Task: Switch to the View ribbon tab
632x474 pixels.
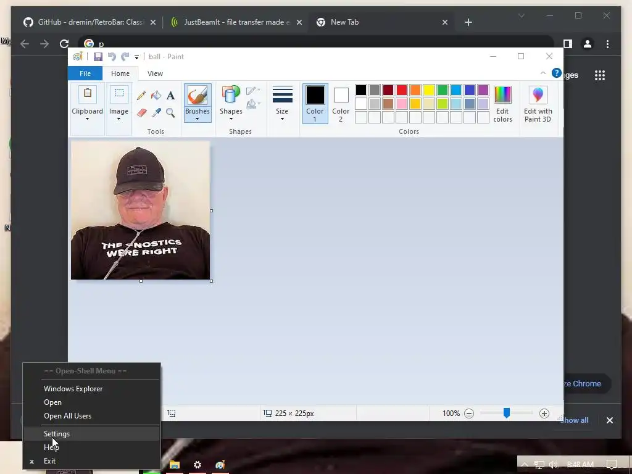Action: click(155, 73)
